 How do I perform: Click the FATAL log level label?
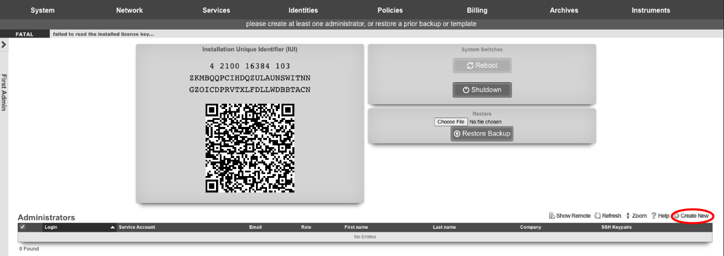coord(24,34)
